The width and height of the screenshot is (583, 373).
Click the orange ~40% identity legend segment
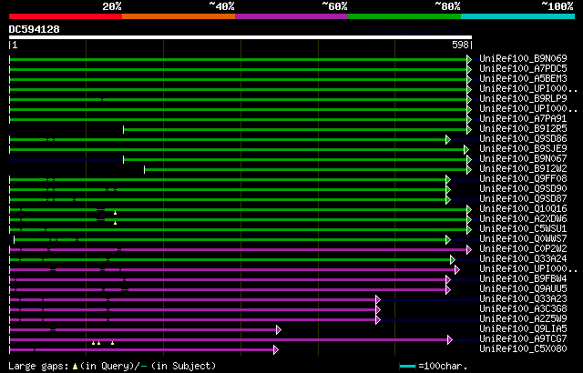[x=179, y=16]
